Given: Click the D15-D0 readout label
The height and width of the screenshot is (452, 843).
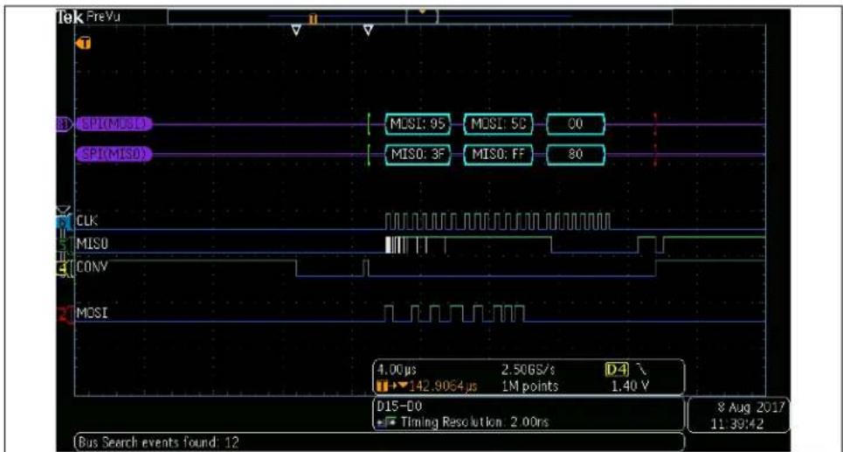Looking at the screenshot, I should (x=397, y=407).
